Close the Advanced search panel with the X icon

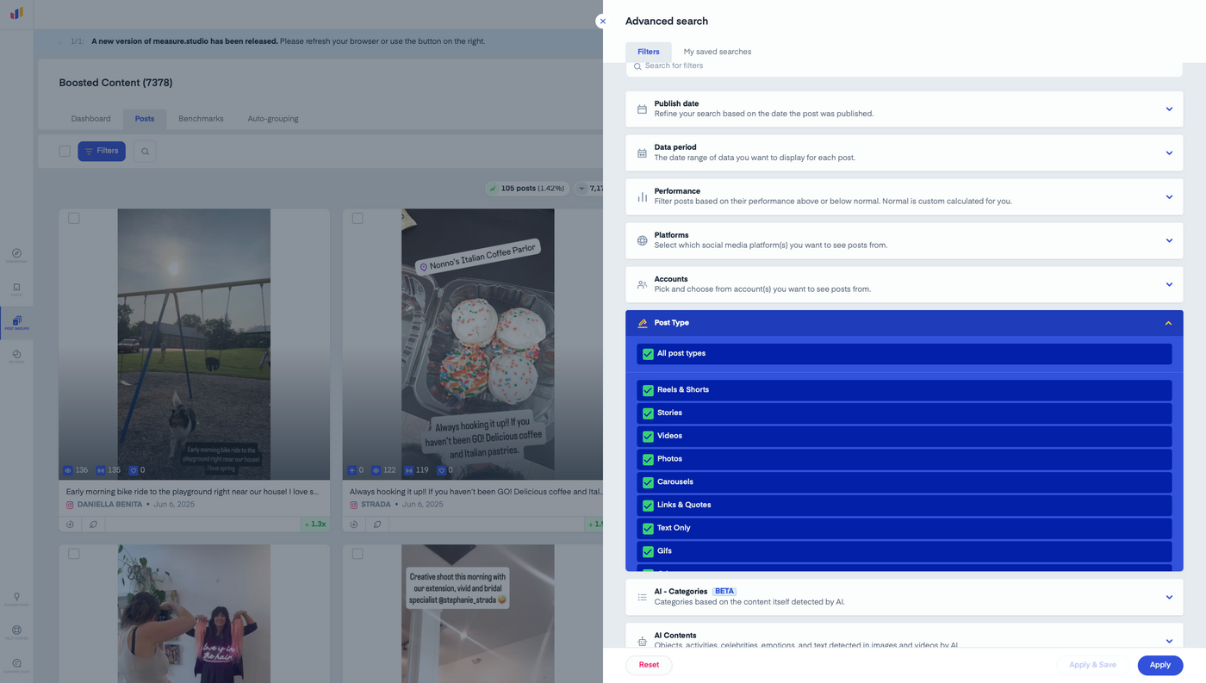[x=603, y=22]
